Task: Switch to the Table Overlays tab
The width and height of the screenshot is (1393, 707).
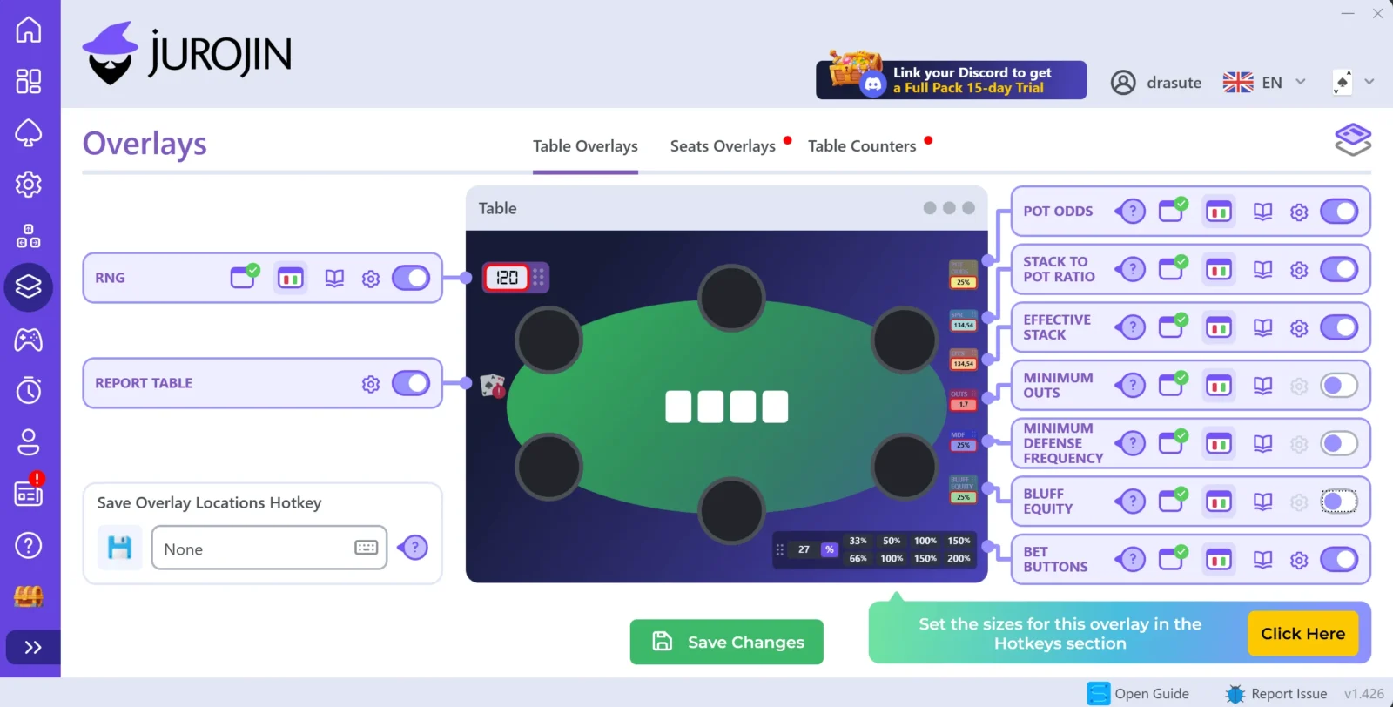Action: 585,146
